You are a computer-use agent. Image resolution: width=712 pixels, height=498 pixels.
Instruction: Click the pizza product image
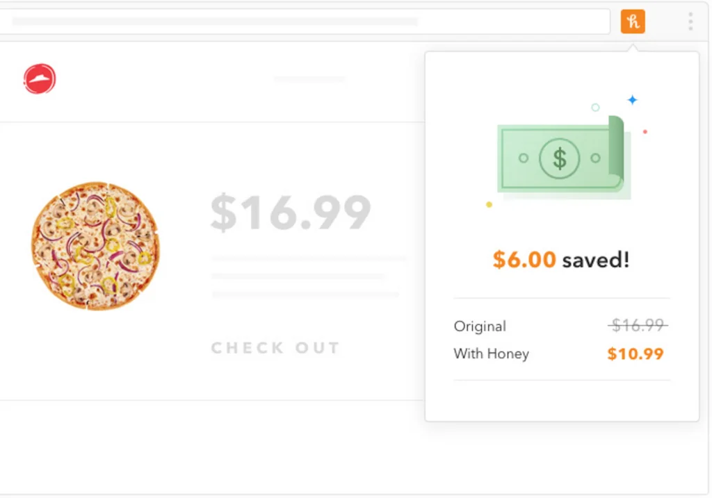click(95, 246)
